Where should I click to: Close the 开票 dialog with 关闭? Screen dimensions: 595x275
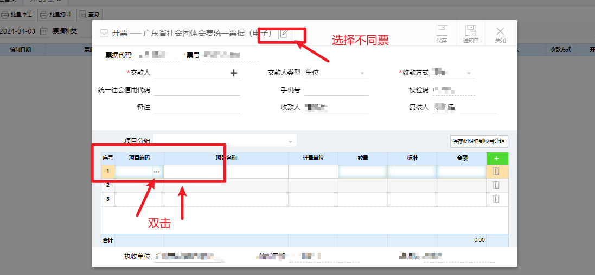click(500, 34)
